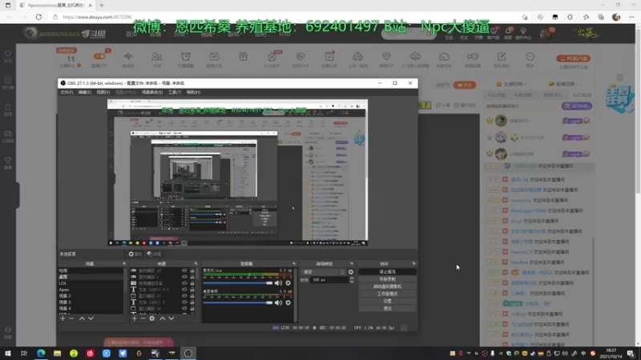Image resolution: width=641 pixels, height=360 pixels.
Task: Toggle visibility of the fifth source row
Action: 184,296
